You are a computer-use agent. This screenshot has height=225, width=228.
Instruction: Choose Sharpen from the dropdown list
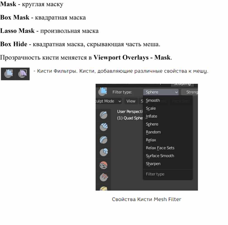tap(153, 164)
